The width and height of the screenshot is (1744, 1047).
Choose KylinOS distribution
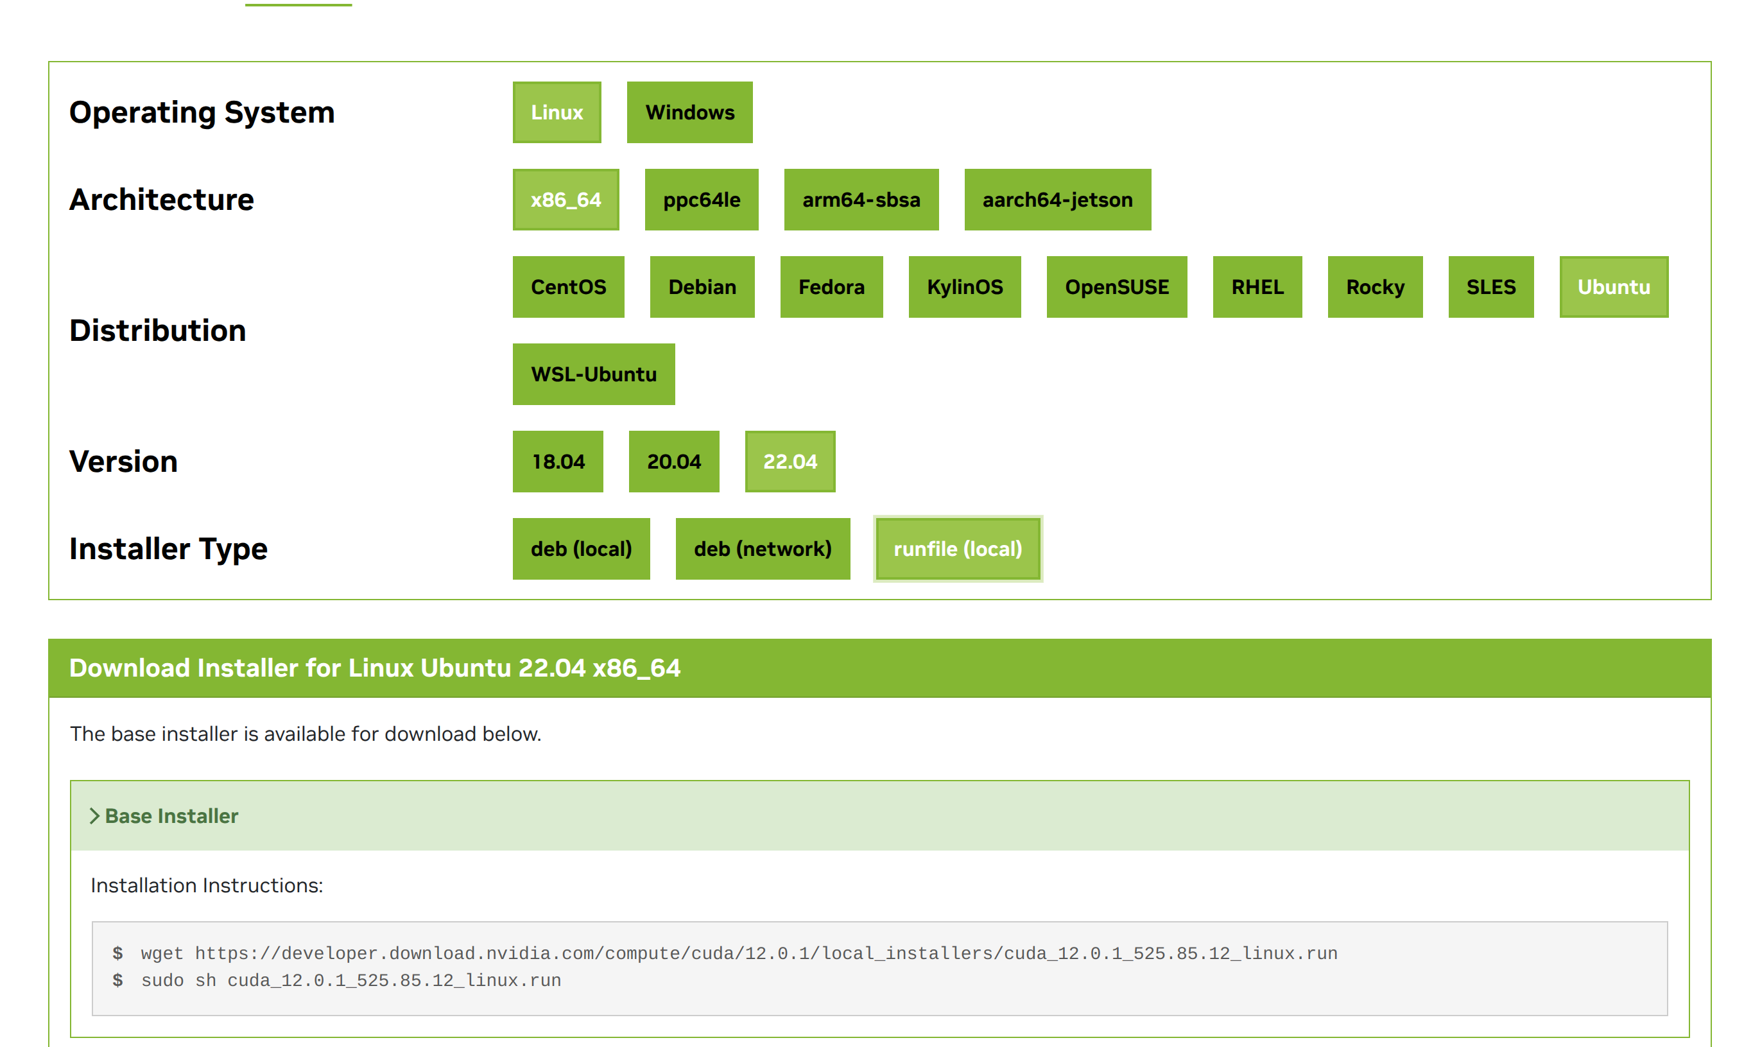[963, 287]
